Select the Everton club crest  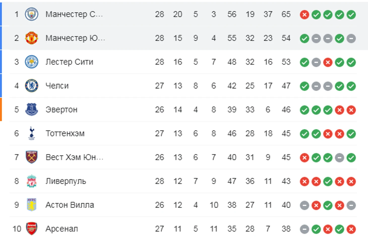click(x=32, y=110)
